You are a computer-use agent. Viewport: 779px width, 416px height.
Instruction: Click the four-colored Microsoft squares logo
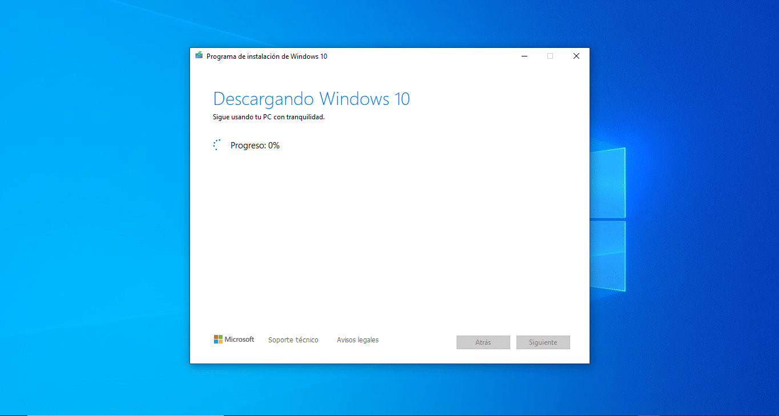click(x=218, y=340)
